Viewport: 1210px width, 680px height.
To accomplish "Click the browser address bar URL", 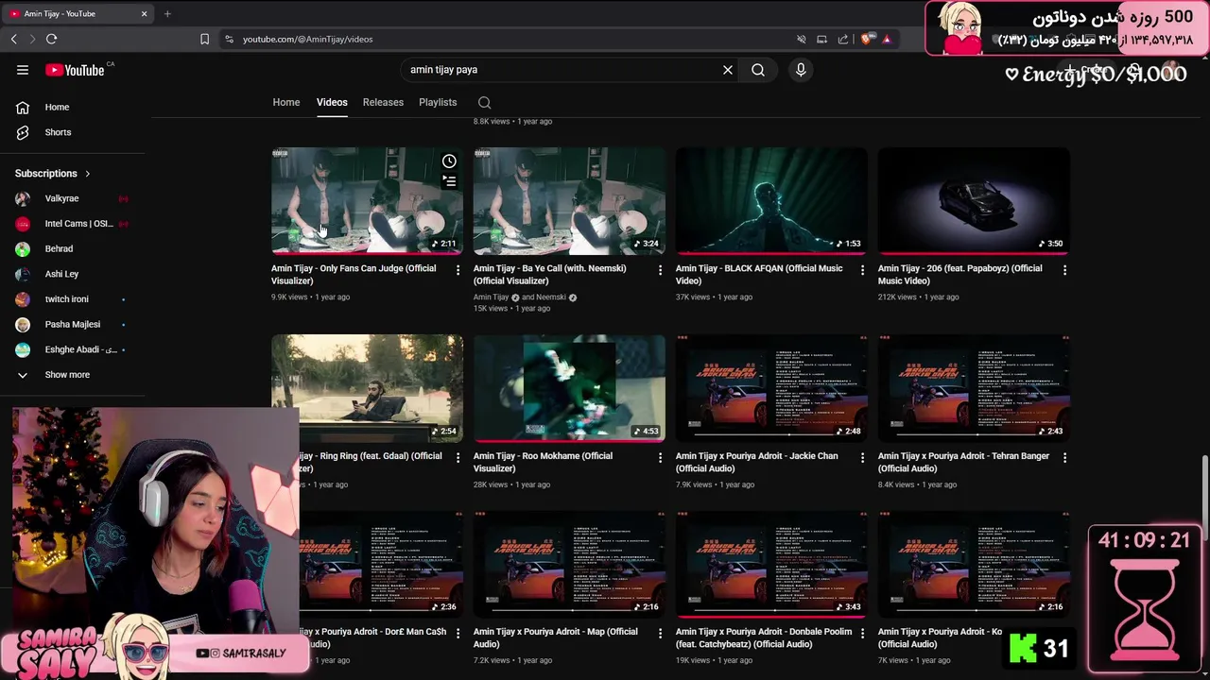I will pos(307,39).
